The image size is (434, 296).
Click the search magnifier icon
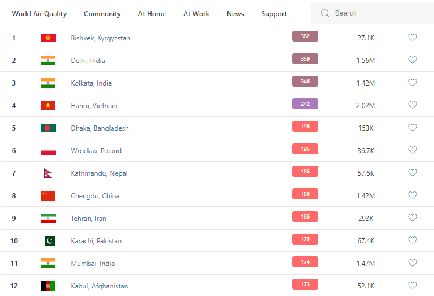[x=325, y=13]
